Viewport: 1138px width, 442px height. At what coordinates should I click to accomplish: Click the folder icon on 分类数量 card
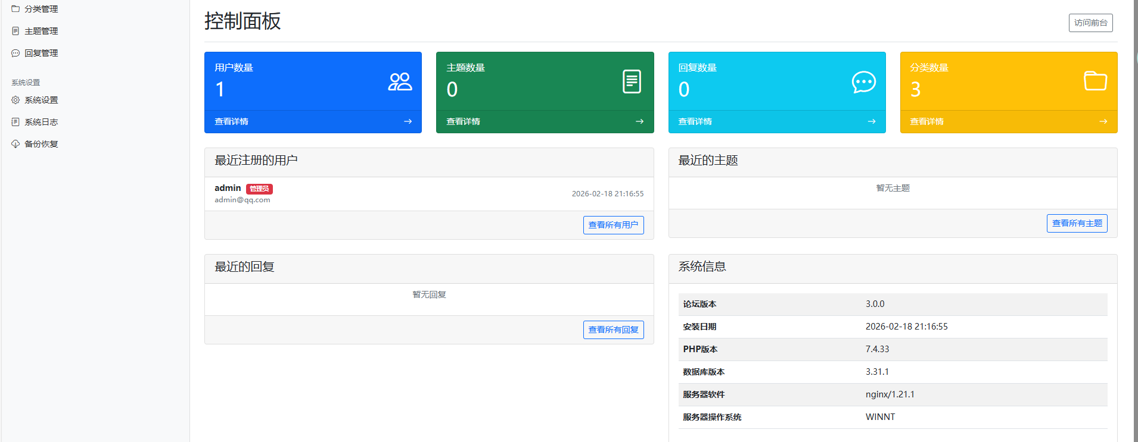1095,81
